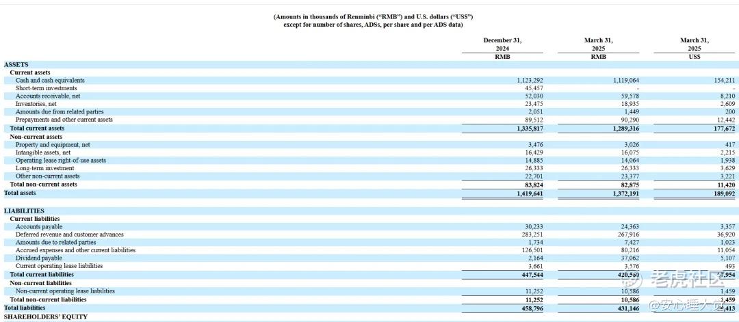Click the "Property and equipment, net" label
Screen dimensions: 739x322
(53, 144)
